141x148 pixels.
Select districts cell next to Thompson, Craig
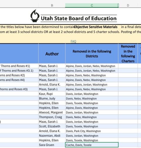[92, 117]
